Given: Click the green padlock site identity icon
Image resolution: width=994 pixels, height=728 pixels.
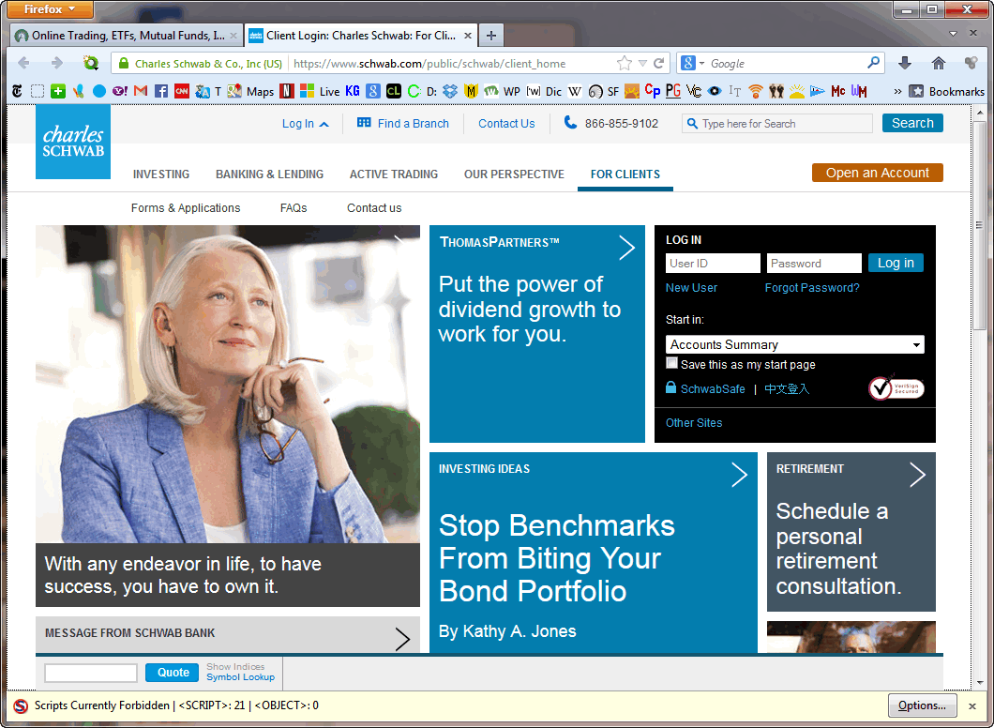Looking at the screenshot, I should 124,64.
